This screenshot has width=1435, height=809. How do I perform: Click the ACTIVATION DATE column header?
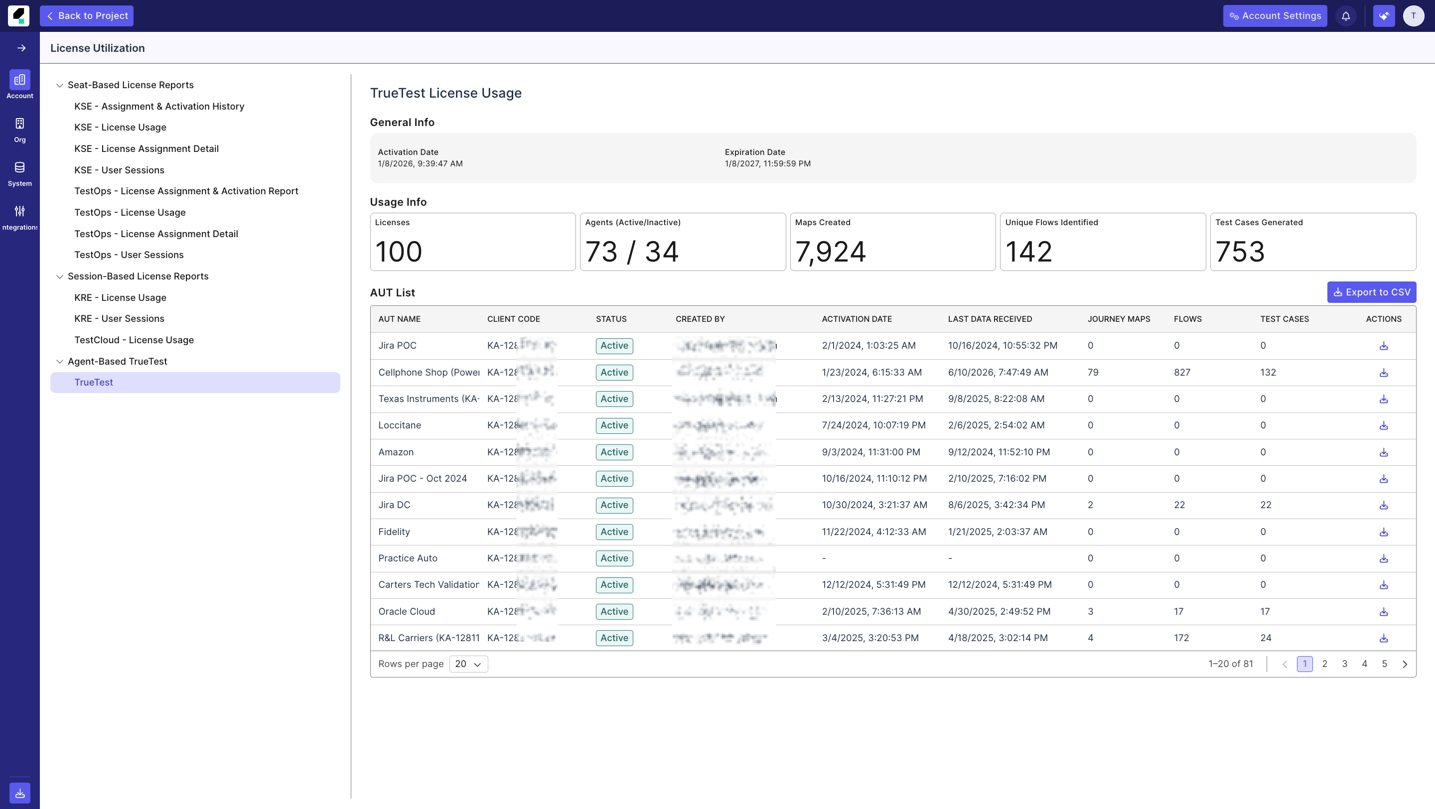pyautogui.click(x=857, y=319)
